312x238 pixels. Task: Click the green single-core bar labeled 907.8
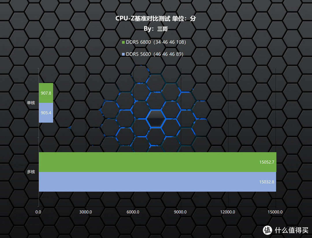click(x=46, y=93)
